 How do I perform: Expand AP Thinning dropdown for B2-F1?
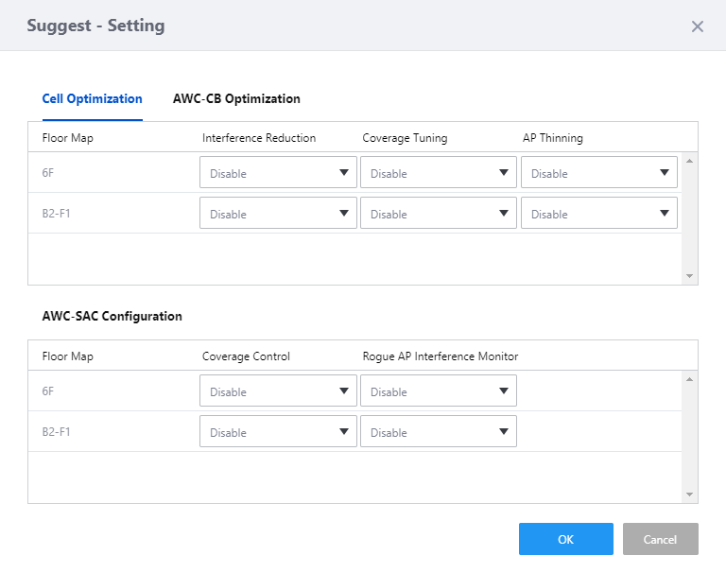[x=599, y=214]
